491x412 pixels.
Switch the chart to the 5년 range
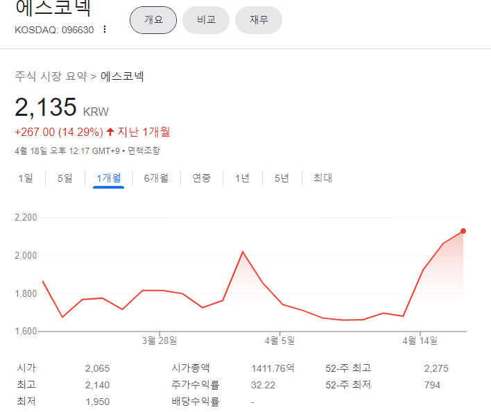[x=282, y=178]
